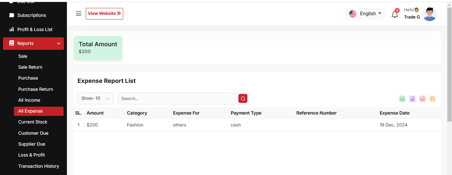Toggle the sidebar with hamburger icon
Screen dimensions: 452x175
click(x=78, y=14)
